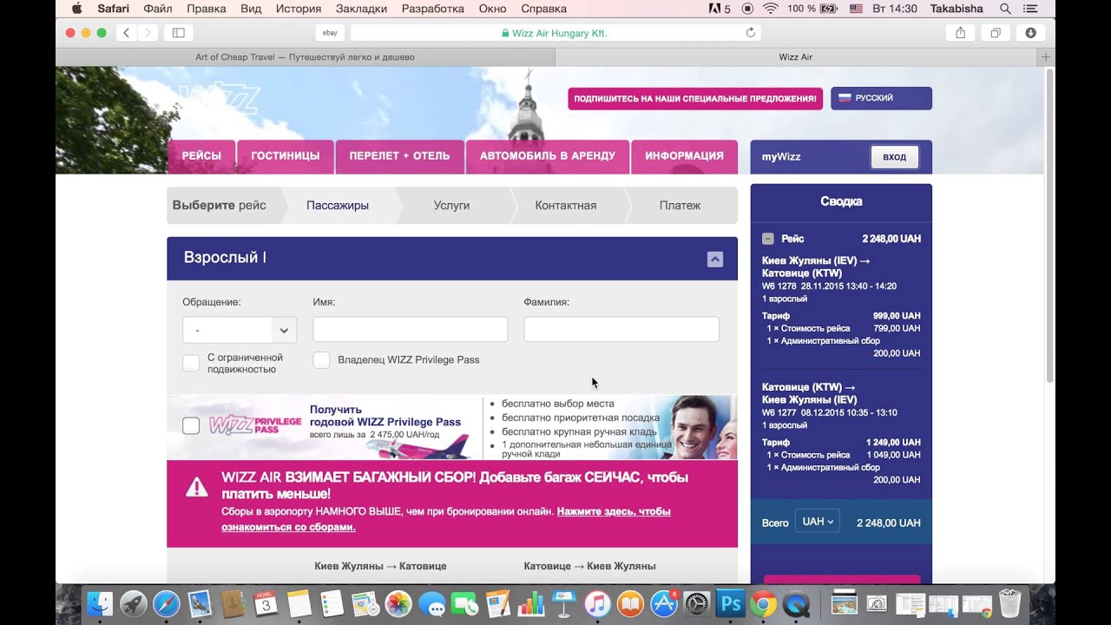The width and height of the screenshot is (1111, 625).
Task: Open iBooks from the Dock
Action: click(x=630, y=604)
